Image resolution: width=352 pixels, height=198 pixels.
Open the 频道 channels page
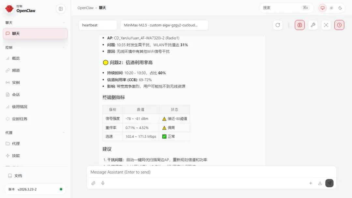pos(35,70)
